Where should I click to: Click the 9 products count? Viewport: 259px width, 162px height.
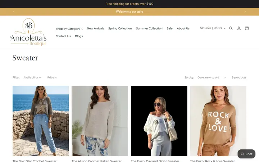tap(239, 77)
